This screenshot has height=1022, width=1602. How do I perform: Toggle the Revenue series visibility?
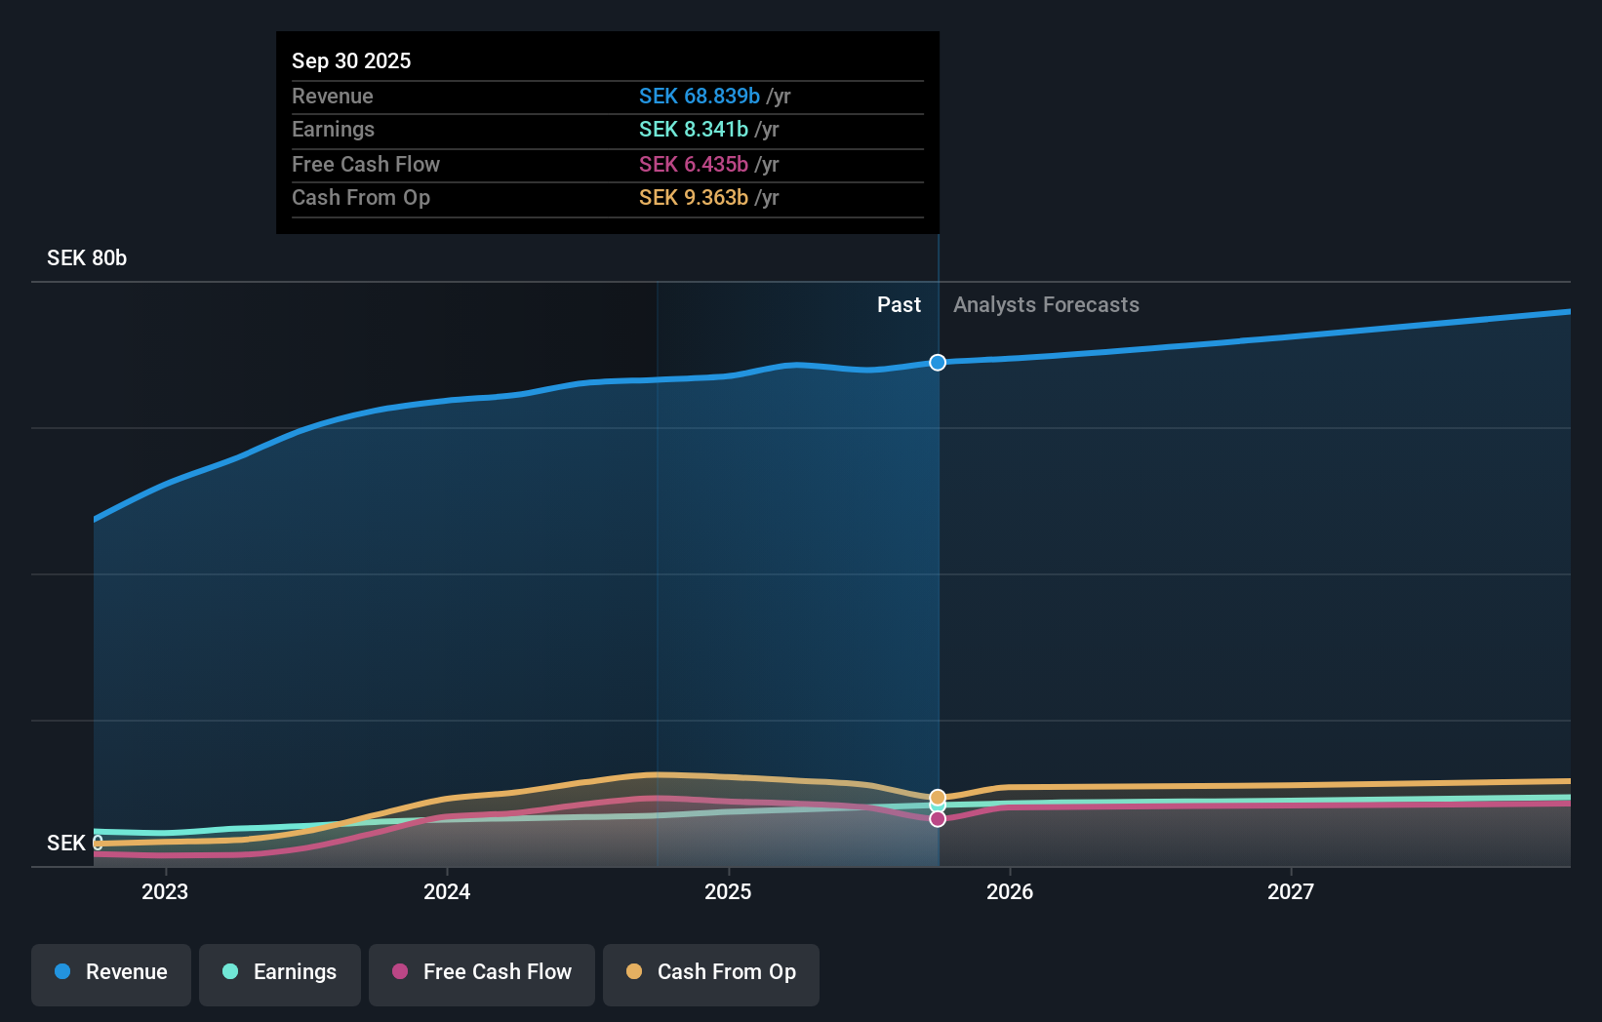click(x=110, y=973)
